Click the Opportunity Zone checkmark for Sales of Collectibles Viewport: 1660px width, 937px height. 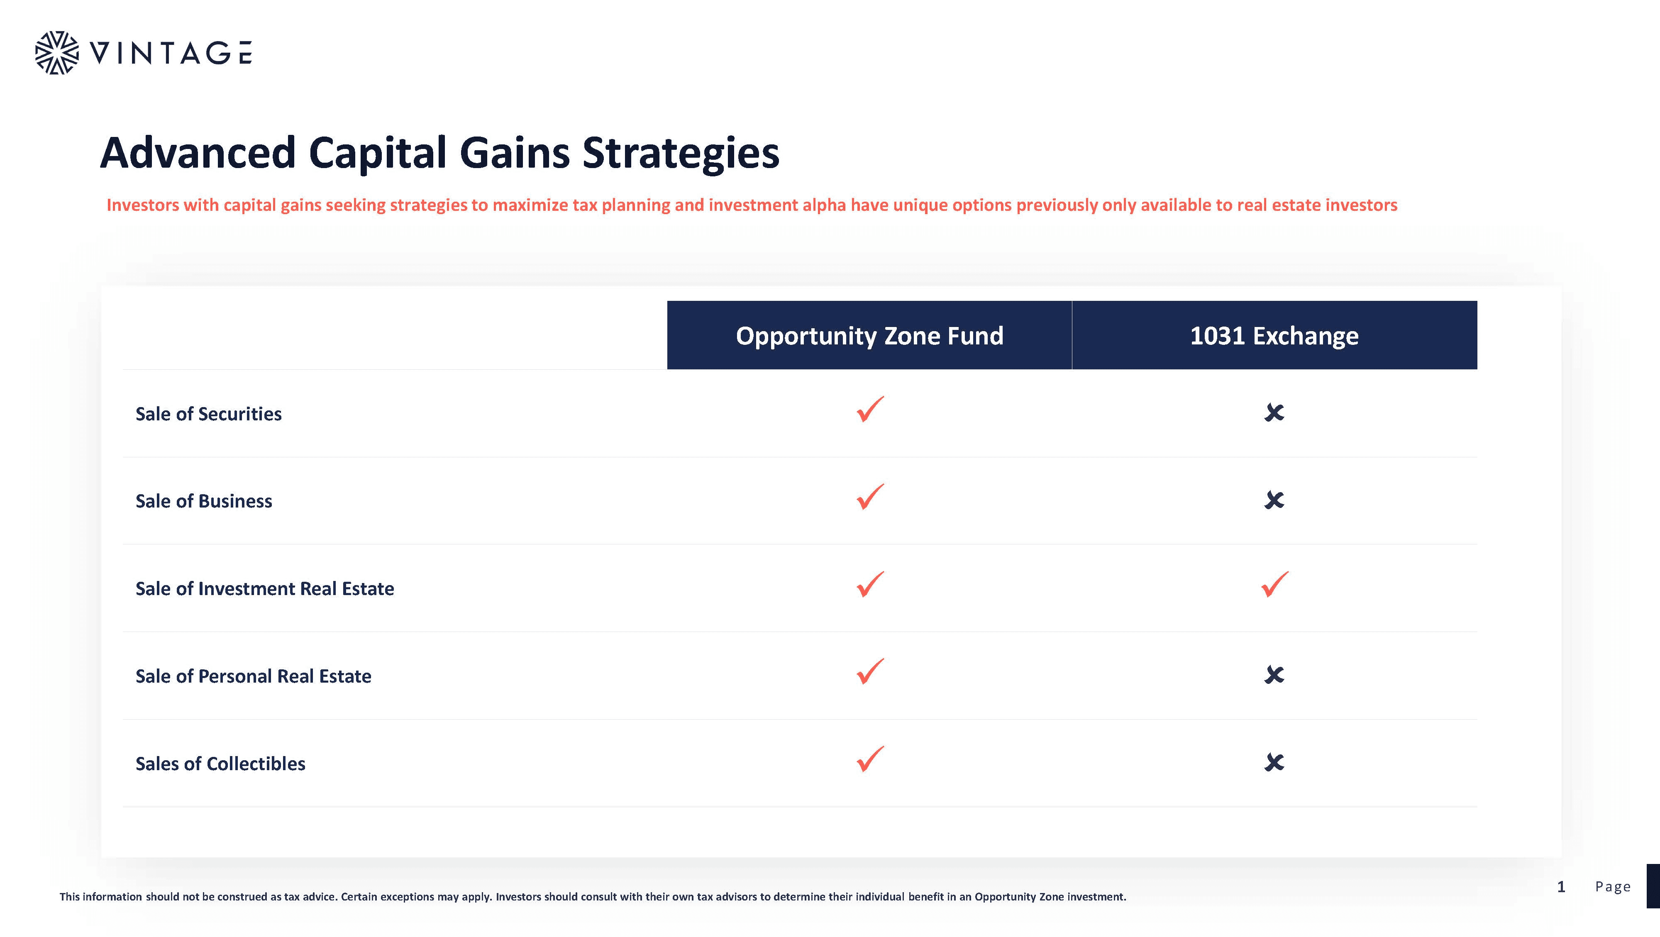coord(870,759)
